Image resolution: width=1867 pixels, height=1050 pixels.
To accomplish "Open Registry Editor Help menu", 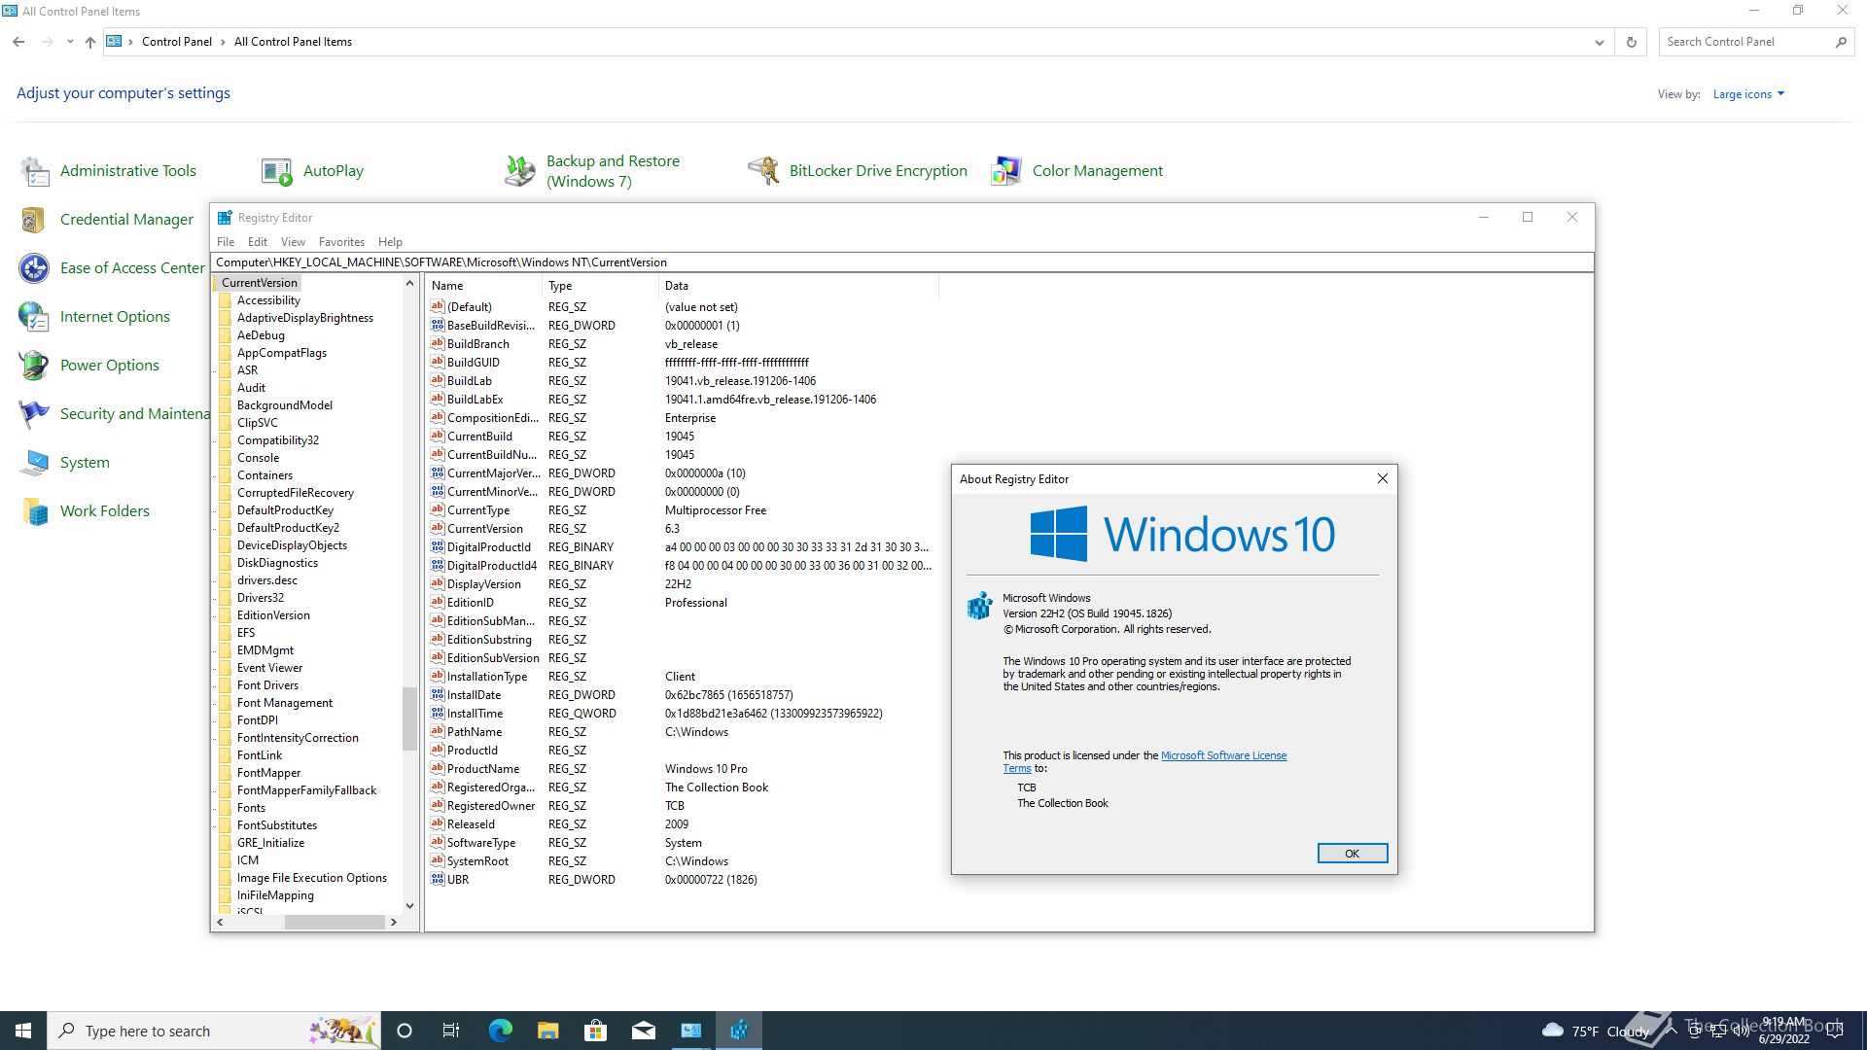I will coord(390,242).
